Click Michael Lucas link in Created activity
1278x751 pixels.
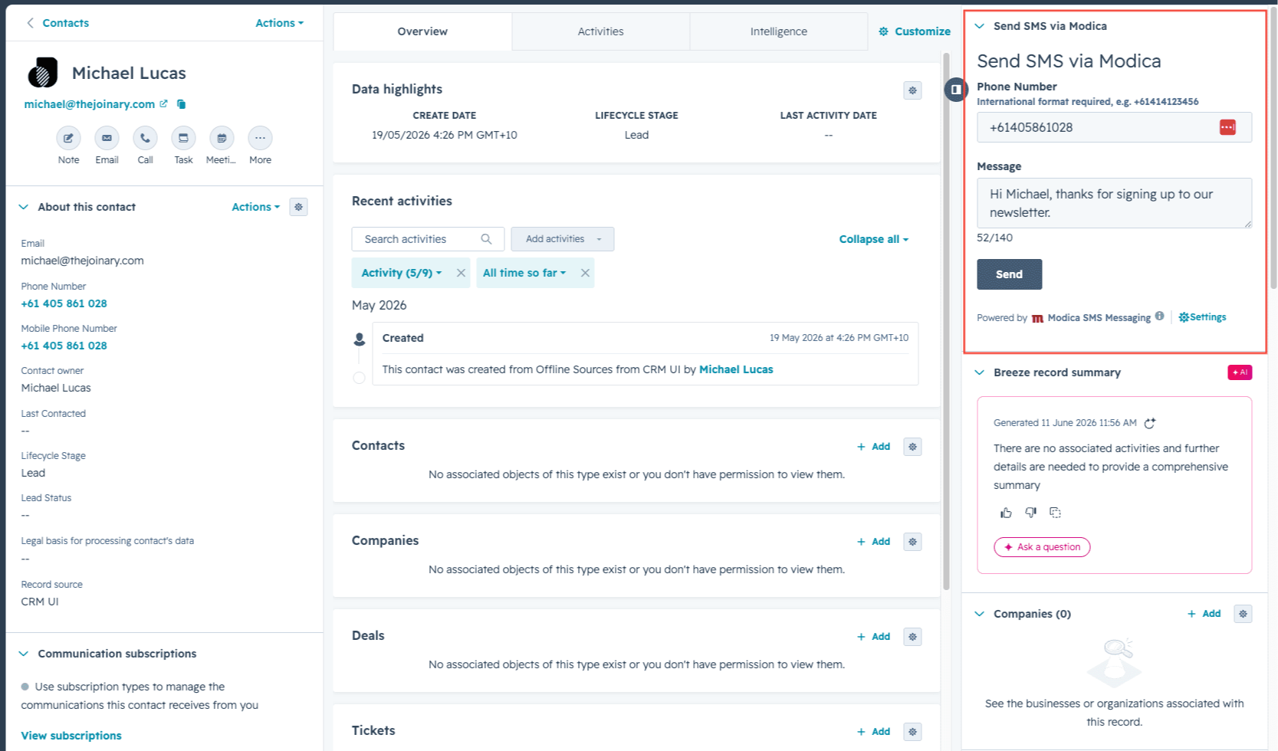click(x=736, y=369)
